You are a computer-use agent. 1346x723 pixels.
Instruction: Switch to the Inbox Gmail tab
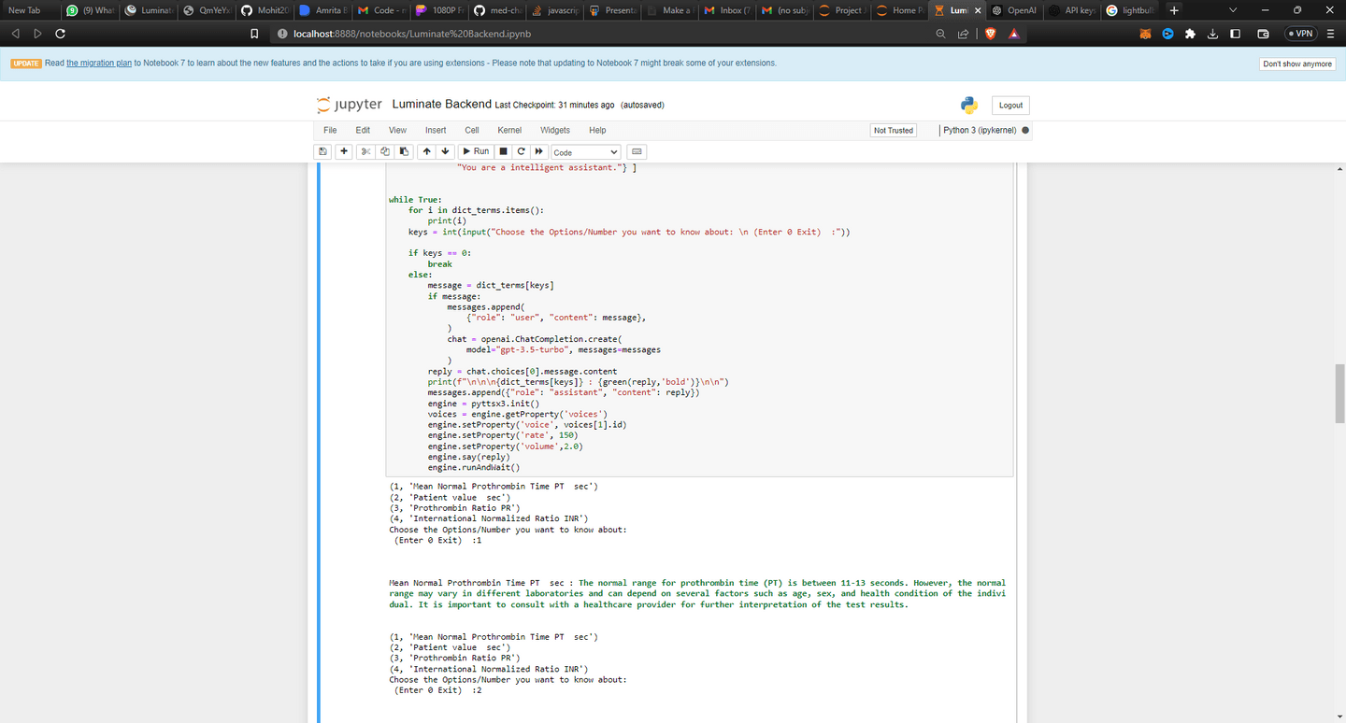click(727, 10)
